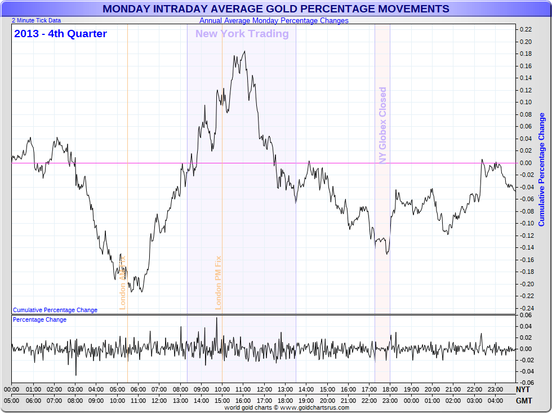Click the 06:00 label on NYT axis

pyautogui.click(x=138, y=389)
